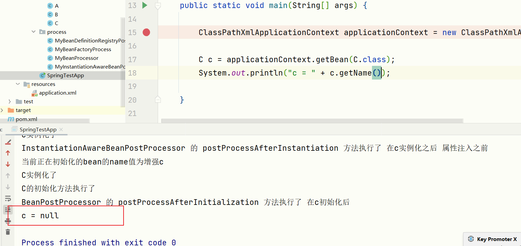Click 'C.class' argument on line 17

[x=370, y=59]
